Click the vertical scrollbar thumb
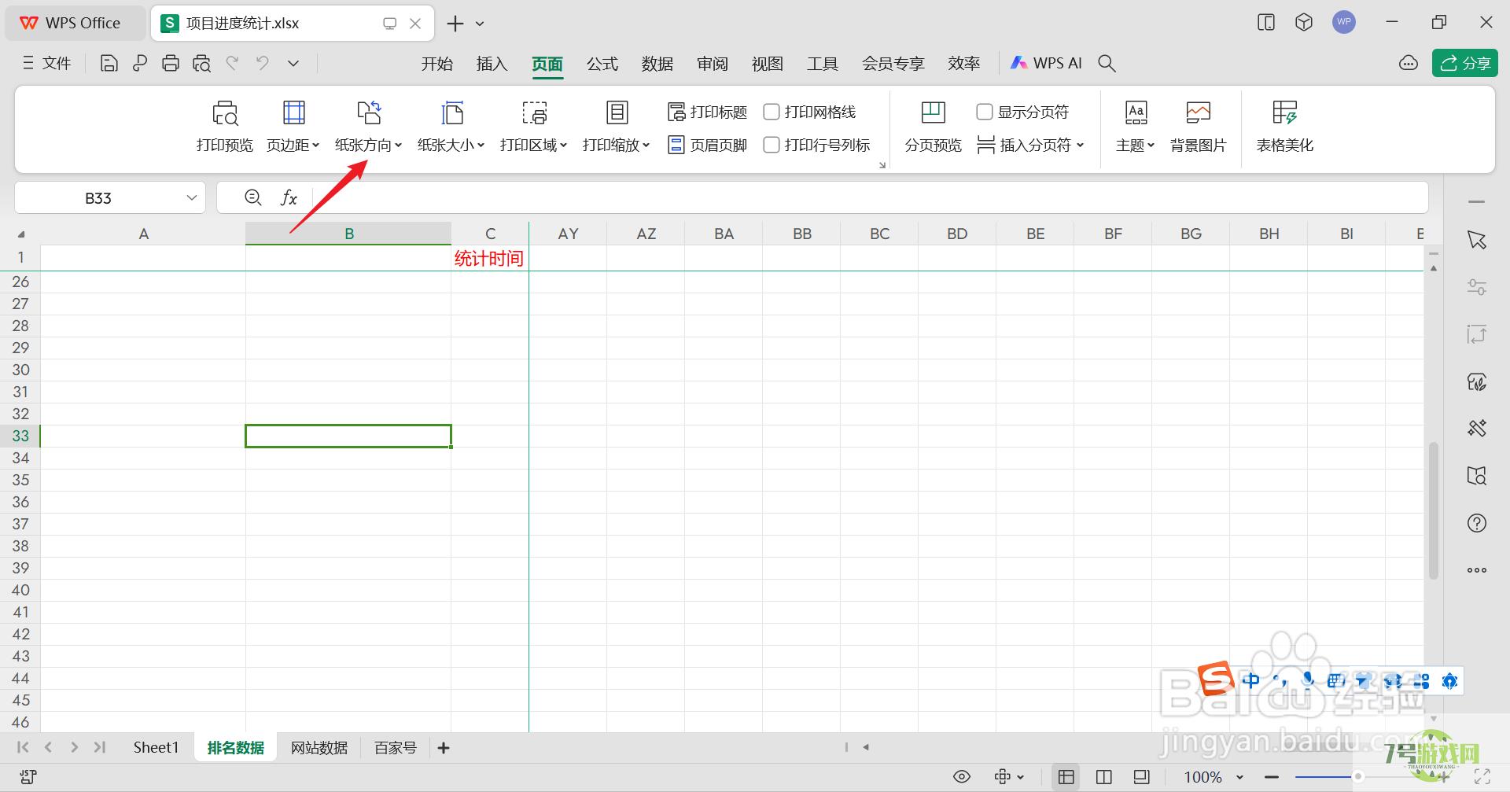This screenshot has height=792, width=1510. 1434,511
